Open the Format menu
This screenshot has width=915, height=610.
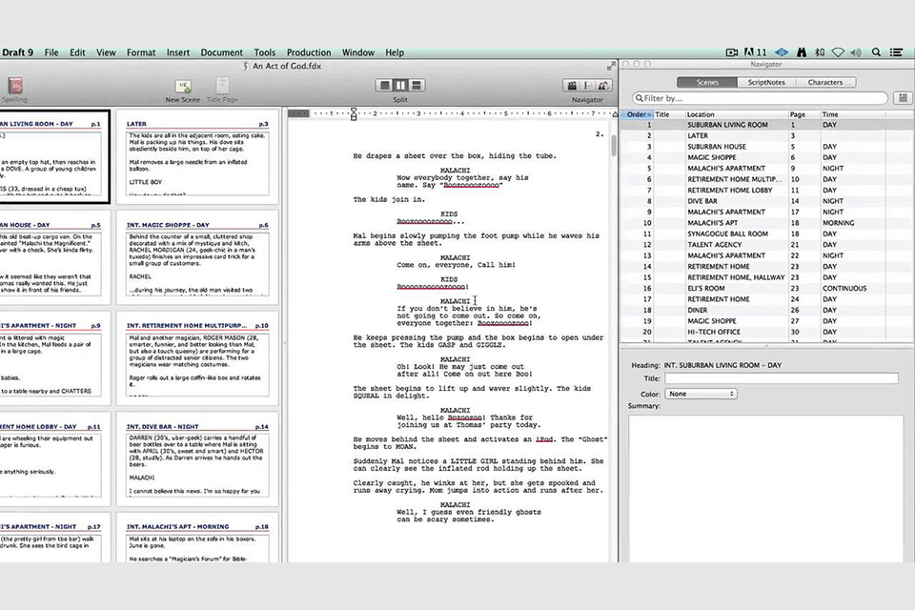(141, 52)
